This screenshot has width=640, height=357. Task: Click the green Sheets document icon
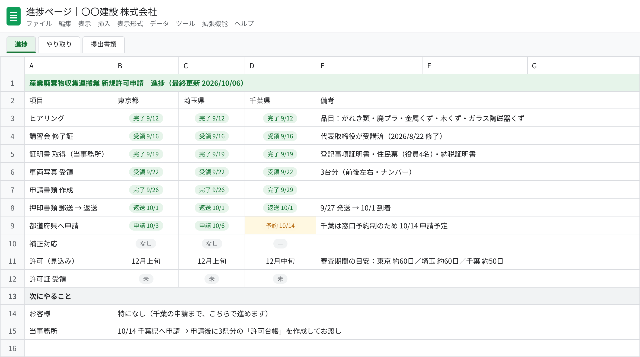coord(14,16)
